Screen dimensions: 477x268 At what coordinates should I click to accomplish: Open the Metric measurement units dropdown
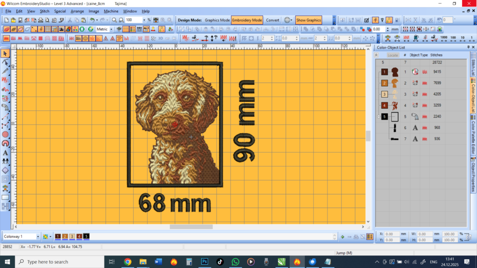click(x=111, y=29)
